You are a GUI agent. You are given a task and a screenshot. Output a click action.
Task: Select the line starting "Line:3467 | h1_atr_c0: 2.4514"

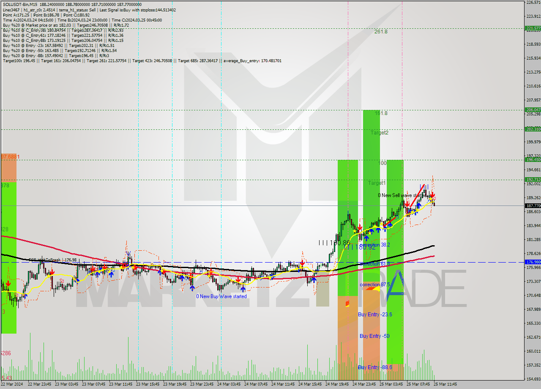click(x=89, y=10)
